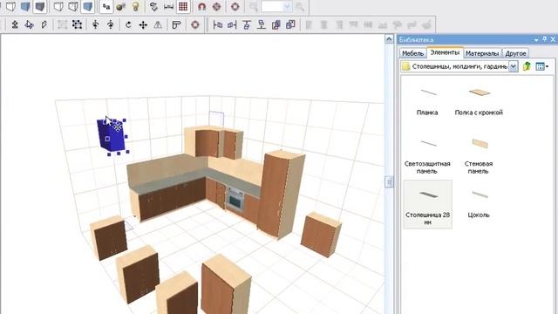This screenshot has height=314, width=558.
Task: Select the Столешница 28 мм item
Action: pos(428,204)
